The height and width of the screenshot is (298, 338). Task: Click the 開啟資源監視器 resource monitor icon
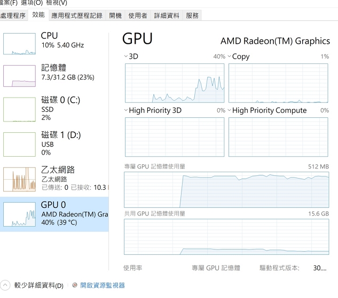click(x=75, y=285)
